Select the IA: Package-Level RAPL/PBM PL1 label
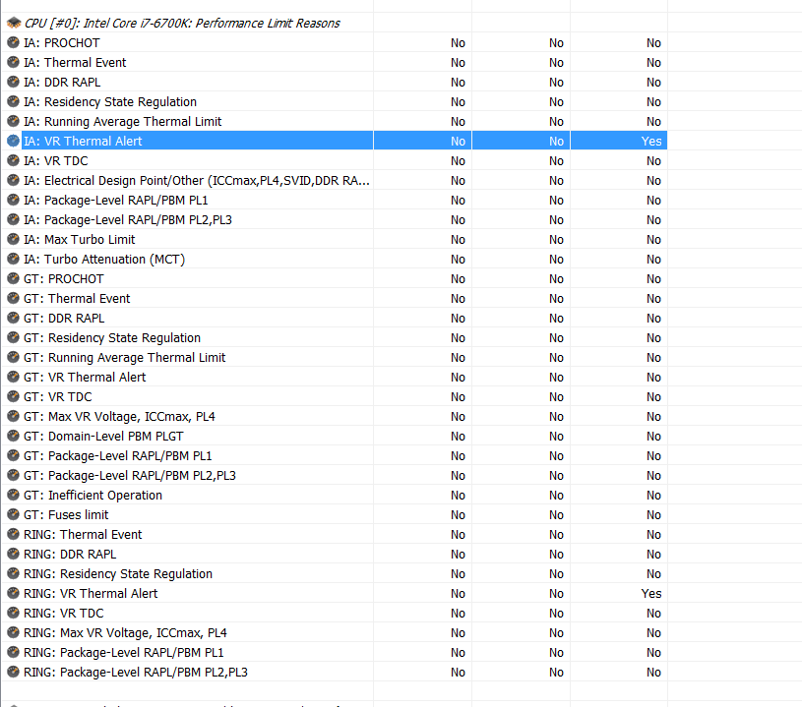Screen dimensions: 802x707 click(x=115, y=201)
